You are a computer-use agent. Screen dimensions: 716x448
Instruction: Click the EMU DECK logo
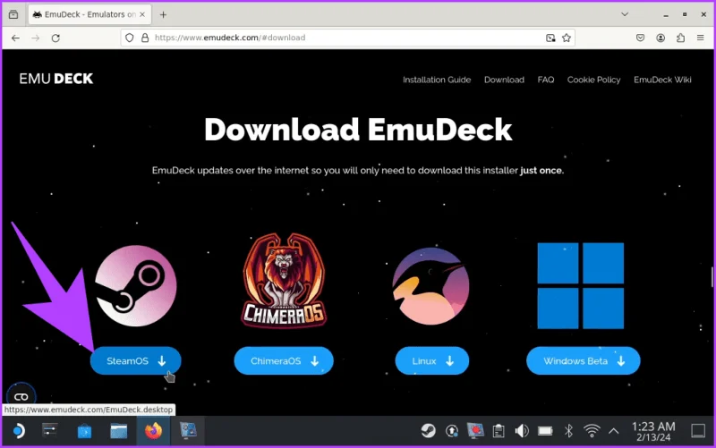point(56,79)
